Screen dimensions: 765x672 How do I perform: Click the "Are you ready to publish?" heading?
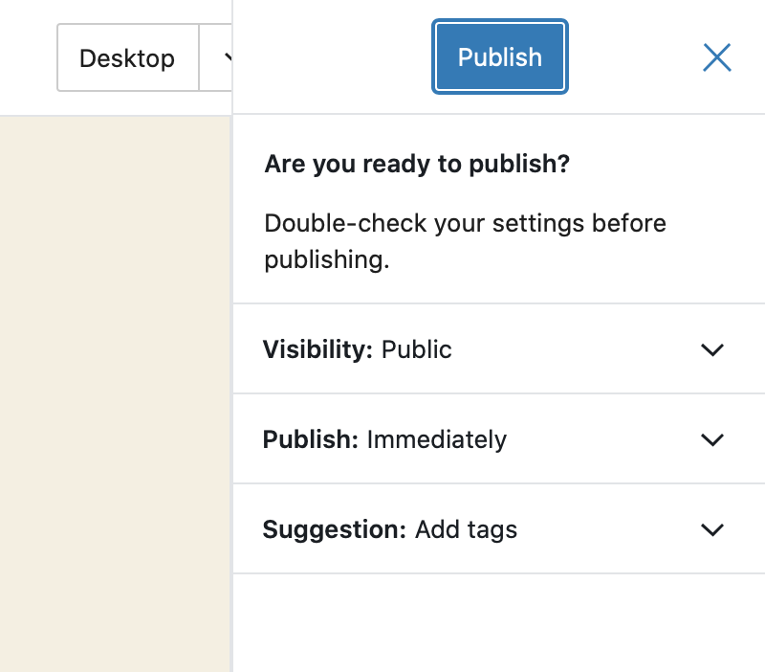(x=417, y=164)
